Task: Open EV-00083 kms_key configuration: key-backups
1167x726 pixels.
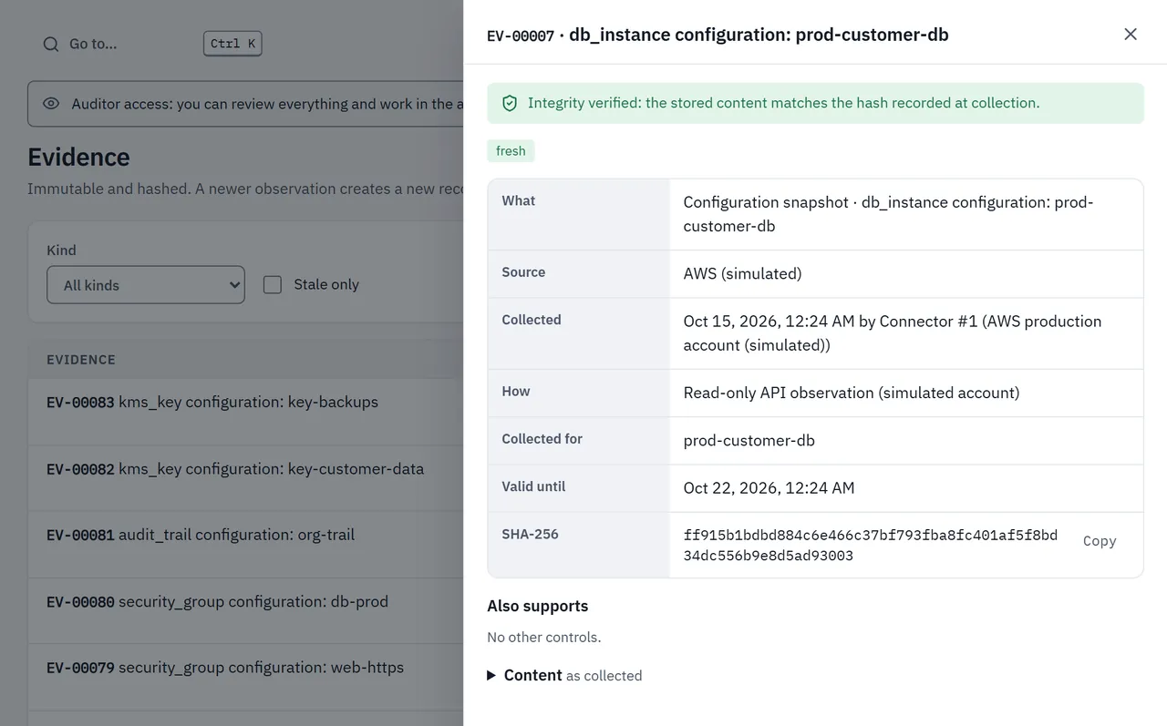Action: (x=212, y=402)
